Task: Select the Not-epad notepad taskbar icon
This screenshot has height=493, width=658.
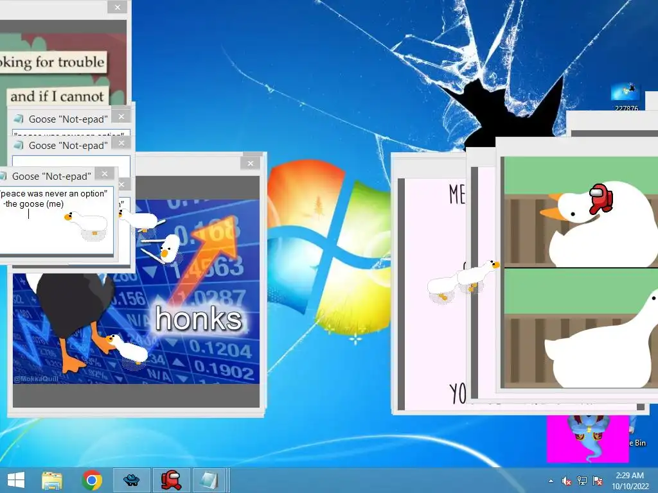Action: pyautogui.click(x=209, y=480)
